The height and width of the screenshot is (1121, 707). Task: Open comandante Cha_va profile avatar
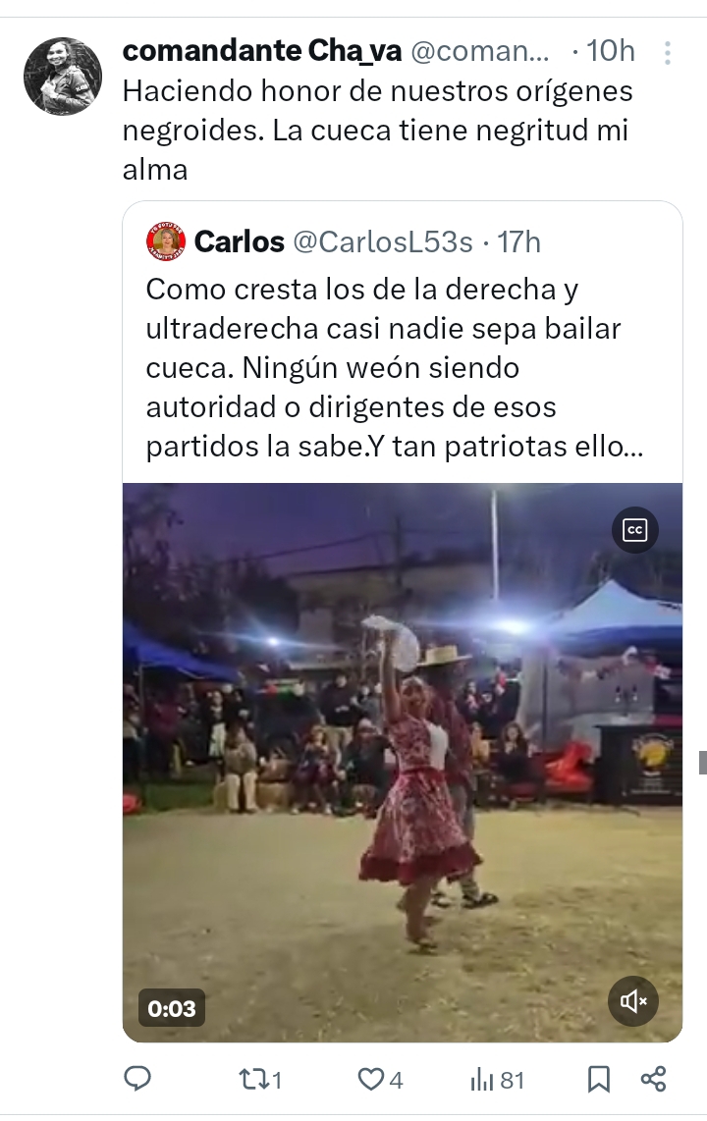62,76
